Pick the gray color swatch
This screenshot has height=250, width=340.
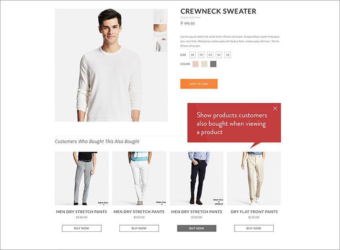point(213,64)
